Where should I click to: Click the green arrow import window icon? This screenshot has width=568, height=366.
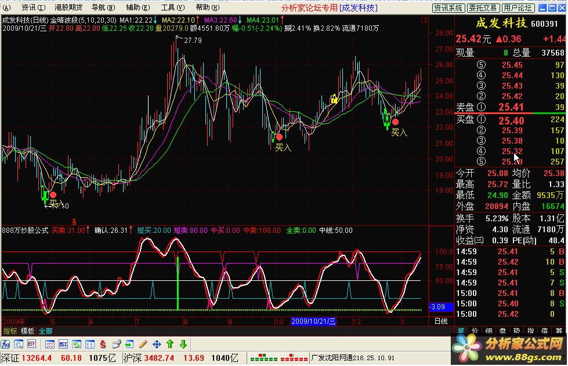(x=130, y=345)
